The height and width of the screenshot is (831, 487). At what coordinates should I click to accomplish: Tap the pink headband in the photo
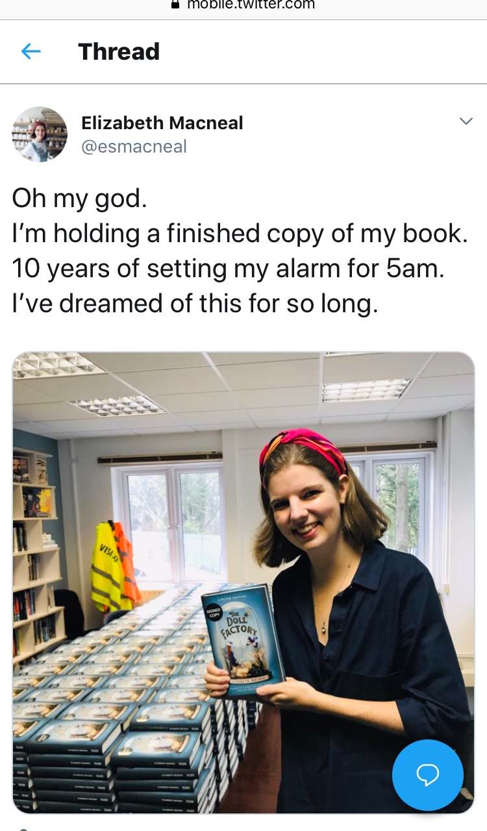coord(303,448)
